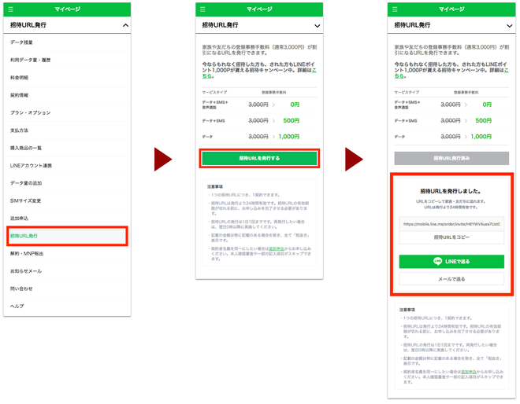
Task: Choose データ量の追加 in the menu
Action: click(x=67, y=183)
